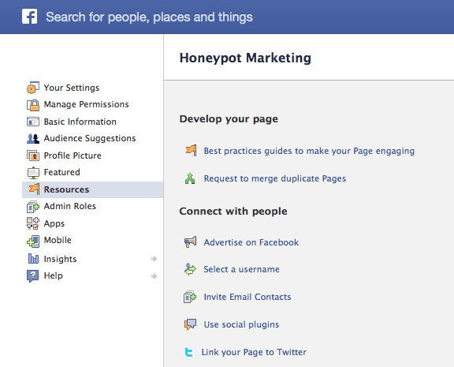The width and height of the screenshot is (454, 367).
Task: Click green merge icon beside duplicate Pages
Action: tap(190, 178)
